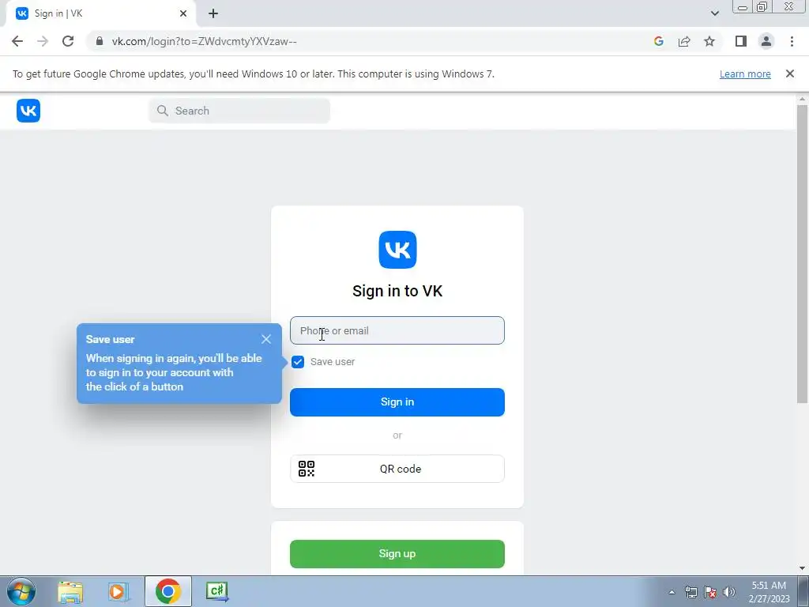The image size is (809, 607).
Task: Show hidden system tray icons
Action: pyautogui.click(x=672, y=592)
